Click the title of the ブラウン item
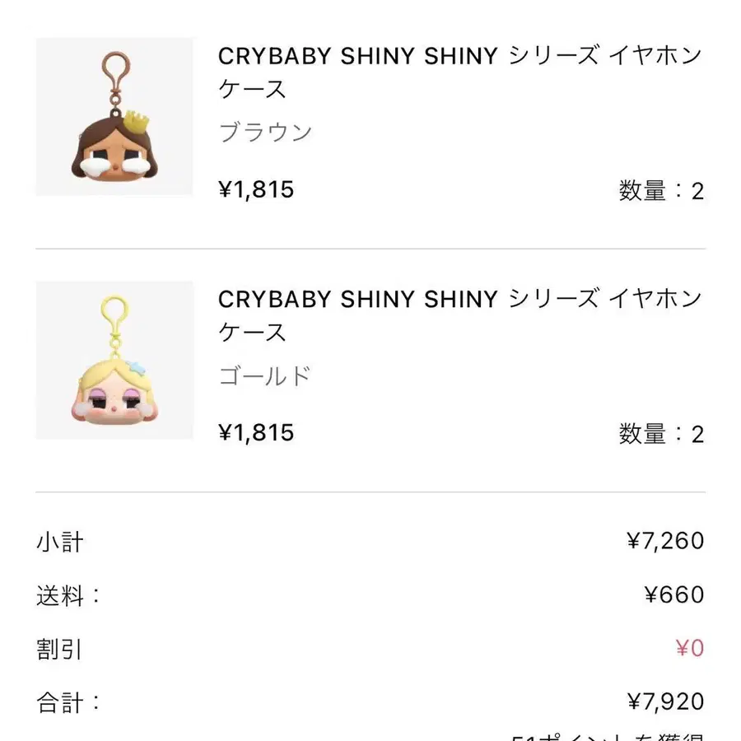 click(459, 72)
